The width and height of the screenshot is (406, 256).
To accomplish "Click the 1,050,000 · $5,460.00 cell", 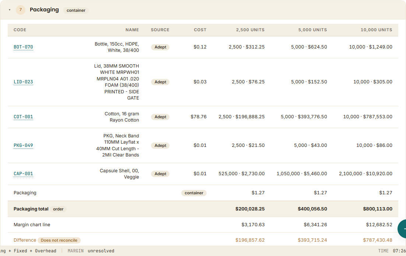I will (302, 174).
